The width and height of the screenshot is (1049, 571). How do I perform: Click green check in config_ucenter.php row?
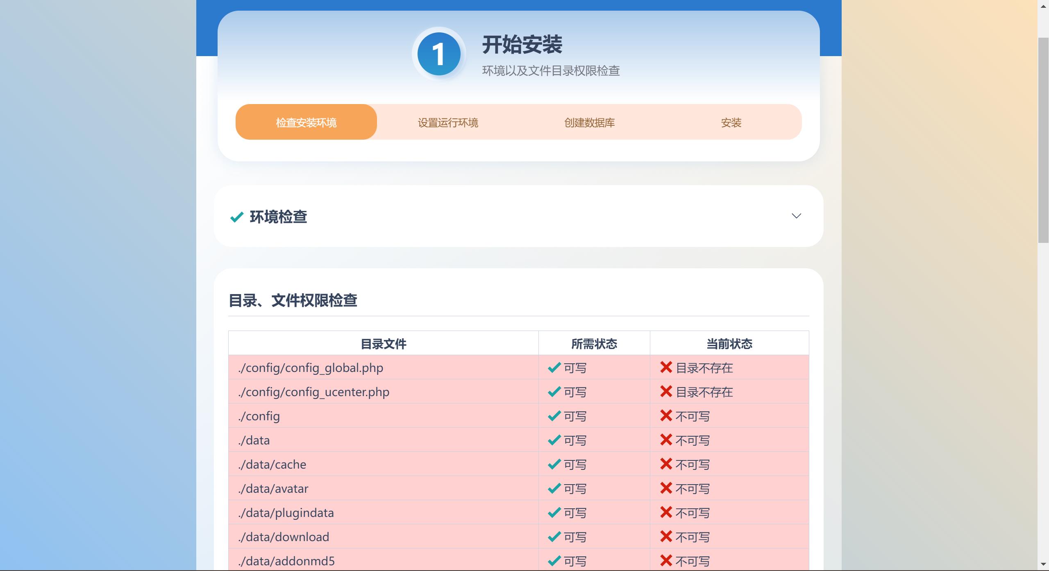[554, 392]
